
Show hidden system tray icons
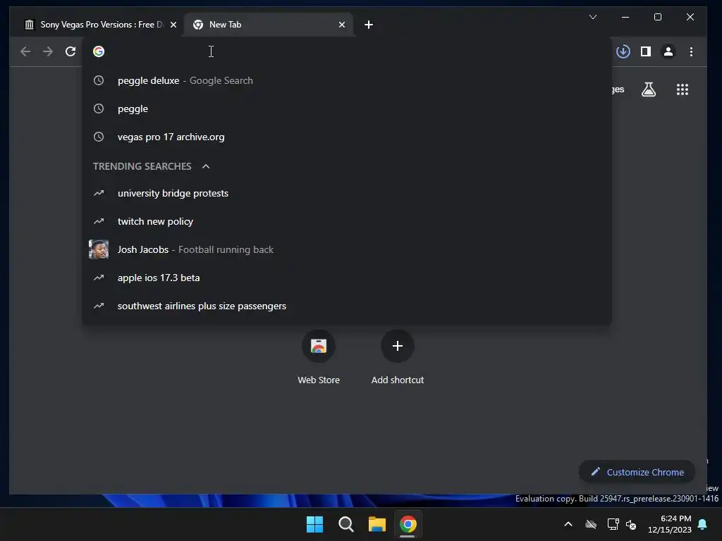click(x=568, y=524)
